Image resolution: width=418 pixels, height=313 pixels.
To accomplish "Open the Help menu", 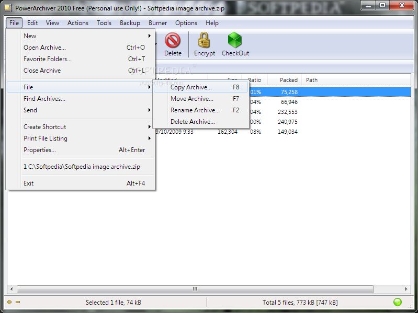I will point(212,23).
